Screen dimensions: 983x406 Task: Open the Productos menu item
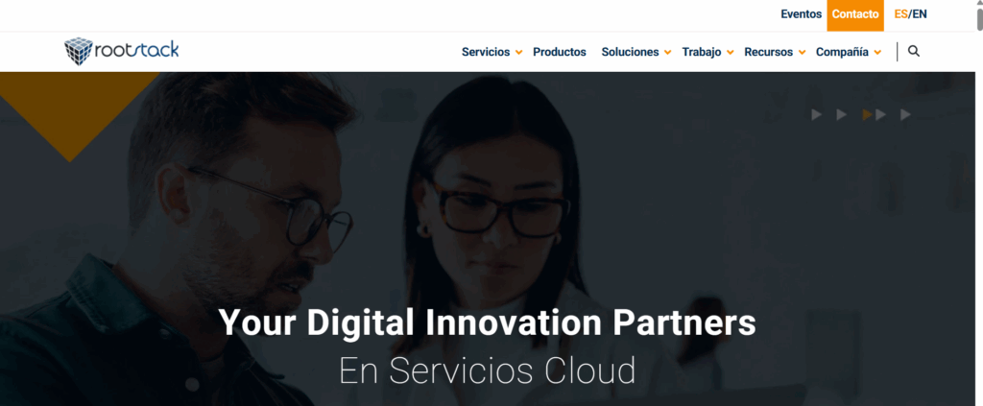click(x=560, y=52)
